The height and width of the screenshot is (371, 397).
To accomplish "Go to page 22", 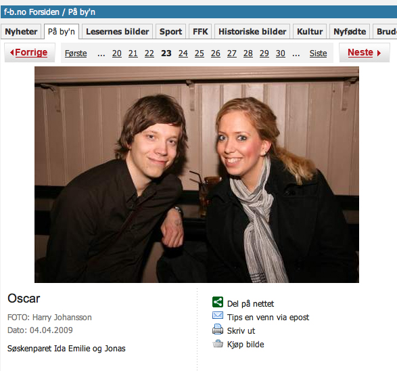I will pos(149,53).
